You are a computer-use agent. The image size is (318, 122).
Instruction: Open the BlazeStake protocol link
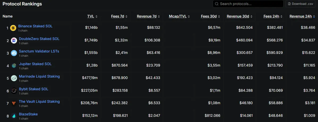(x=28, y=114)
